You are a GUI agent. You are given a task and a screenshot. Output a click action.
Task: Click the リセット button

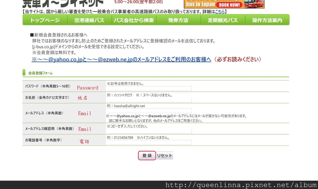point(165,156)
